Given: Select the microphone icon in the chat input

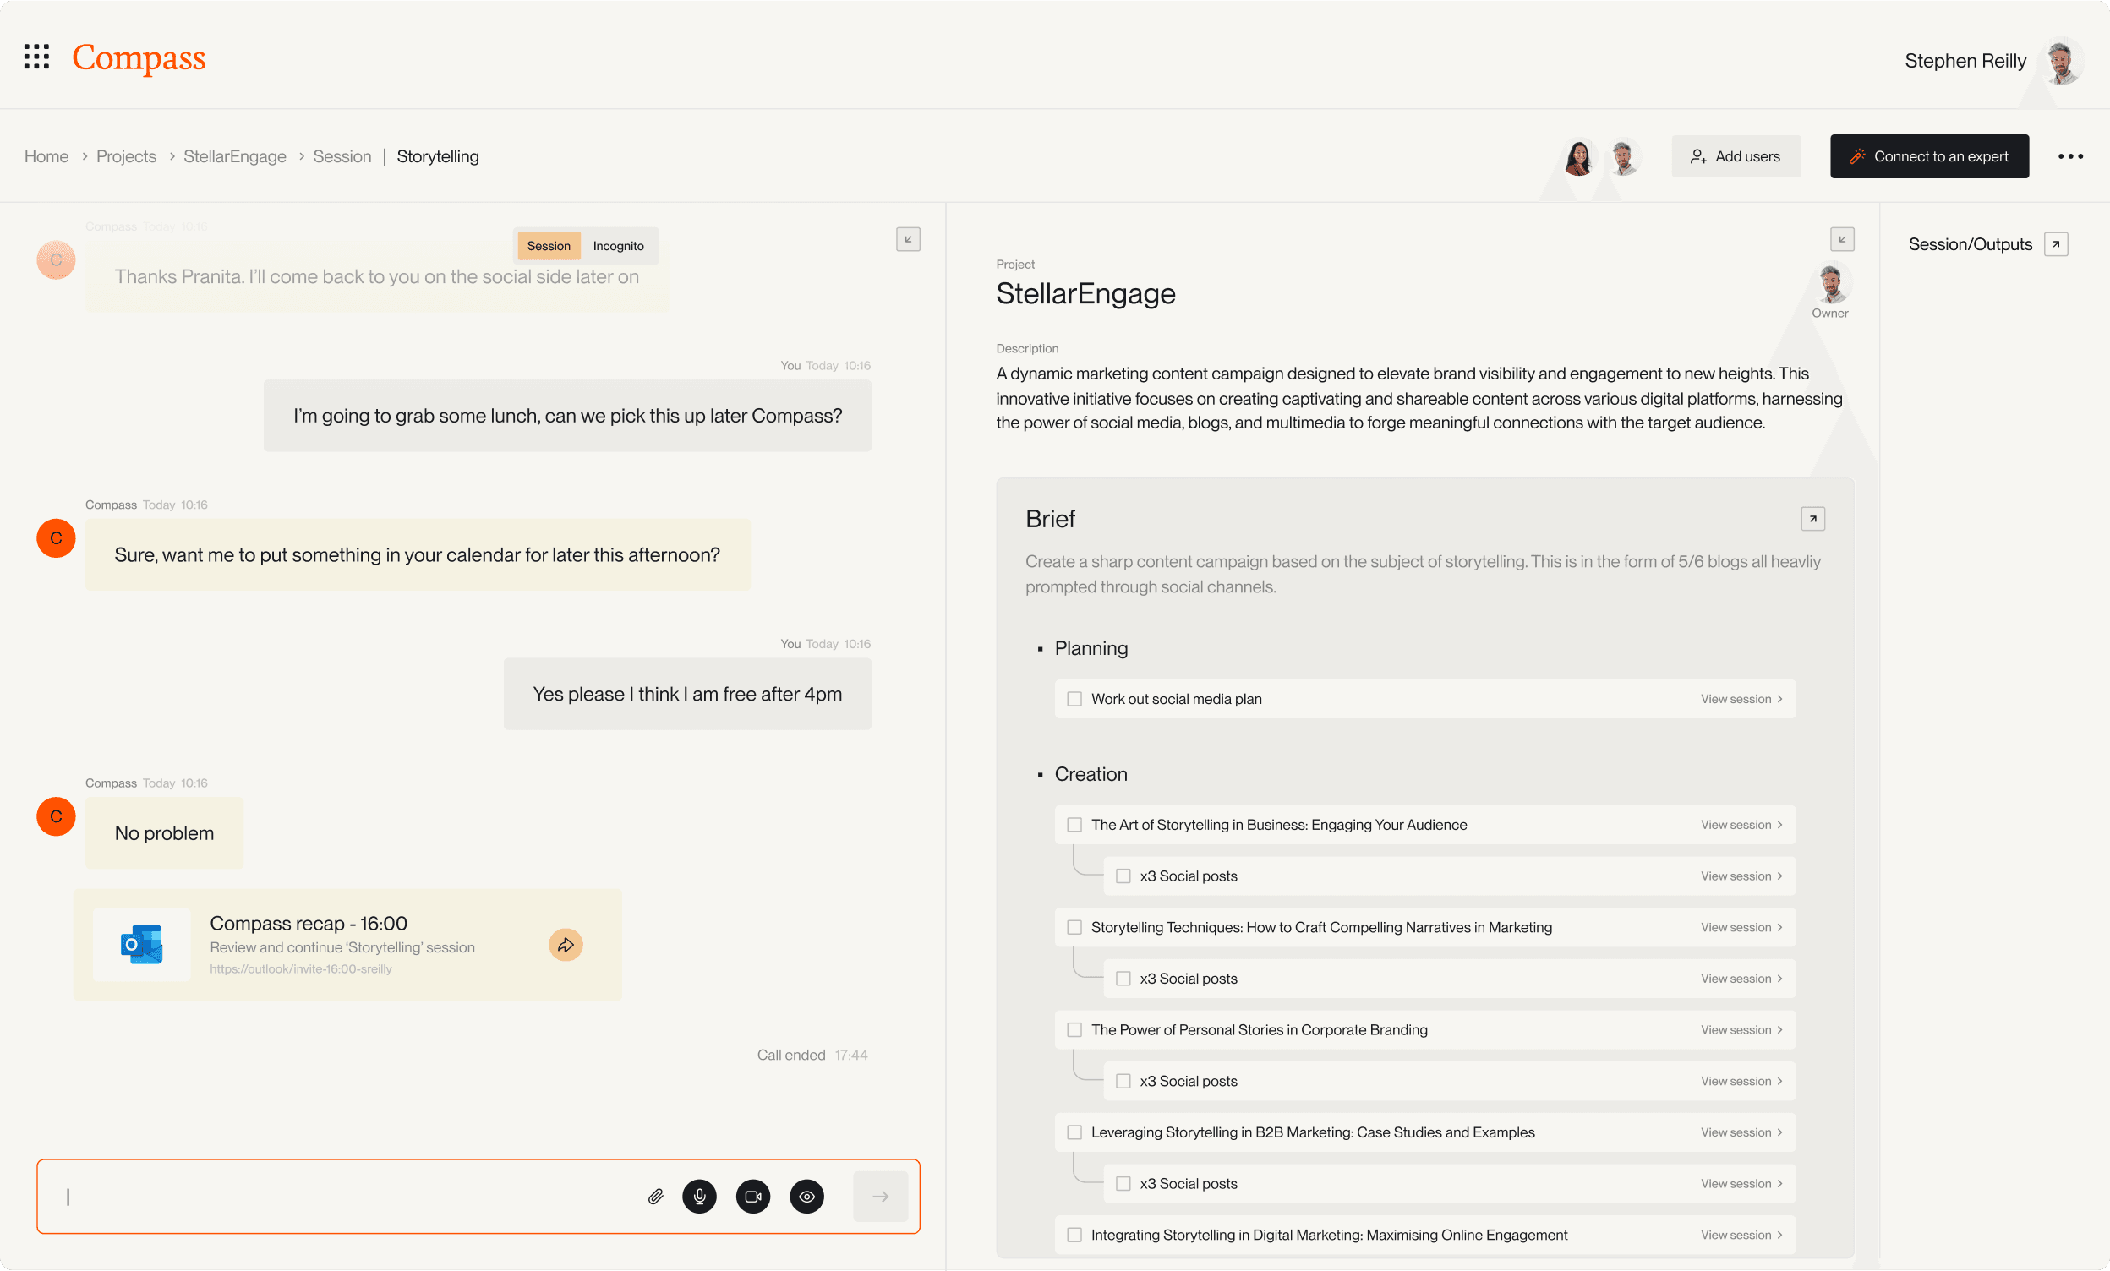Looking at the screenshot, I should click(699, 1197).
